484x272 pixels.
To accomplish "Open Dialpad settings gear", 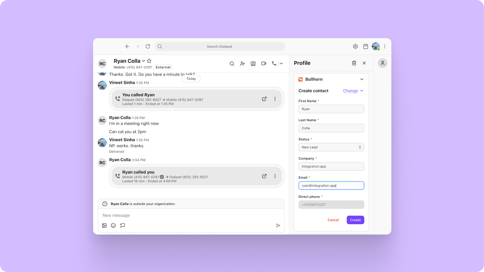I will coord(355,46).
